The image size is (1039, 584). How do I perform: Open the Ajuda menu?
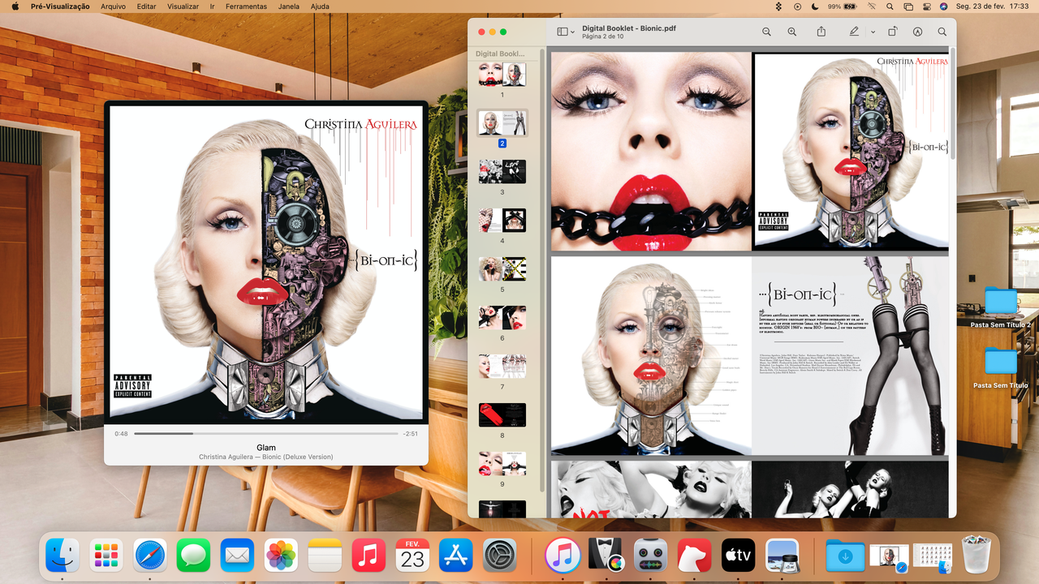click(320, 6)
